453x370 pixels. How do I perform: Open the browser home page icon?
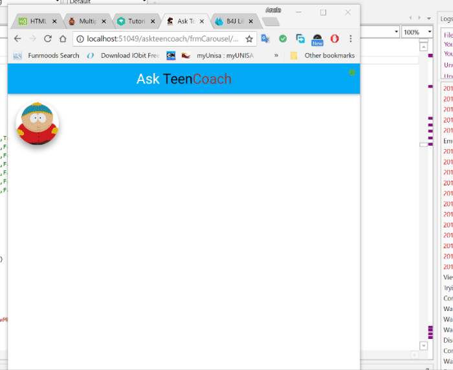[x=63, y=38]
